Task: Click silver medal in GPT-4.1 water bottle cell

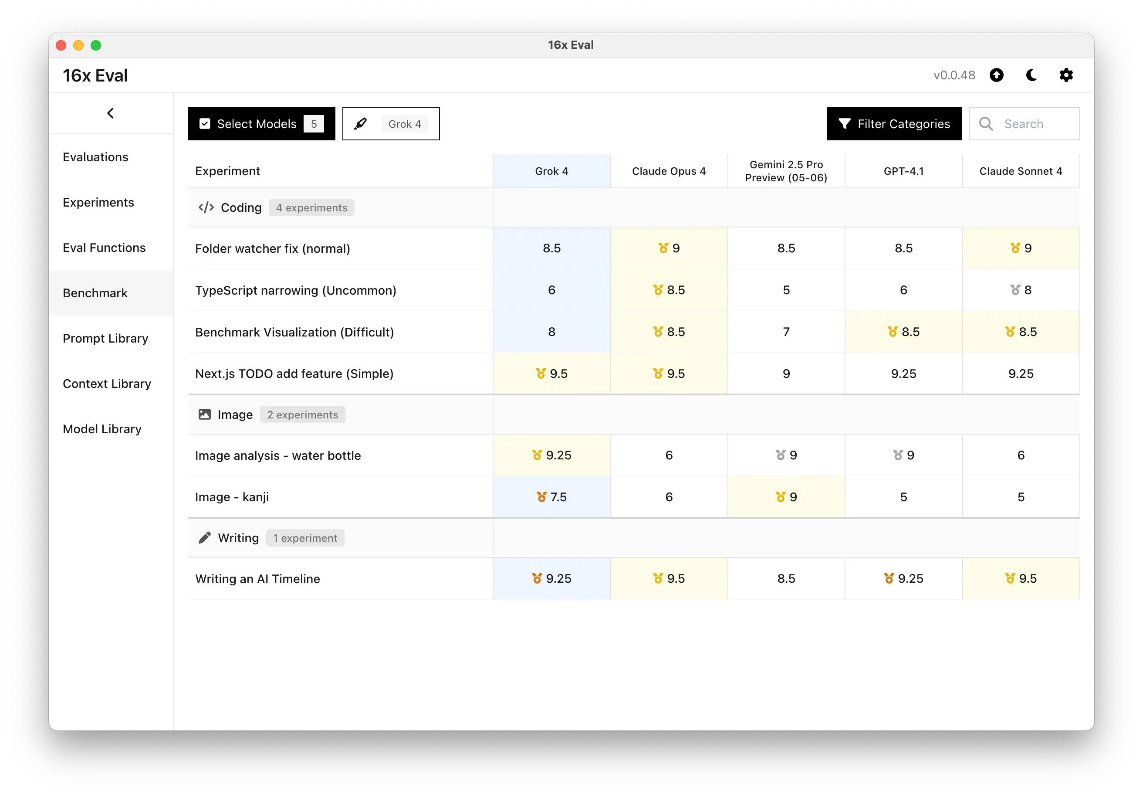Action: (x=898, y=455)
